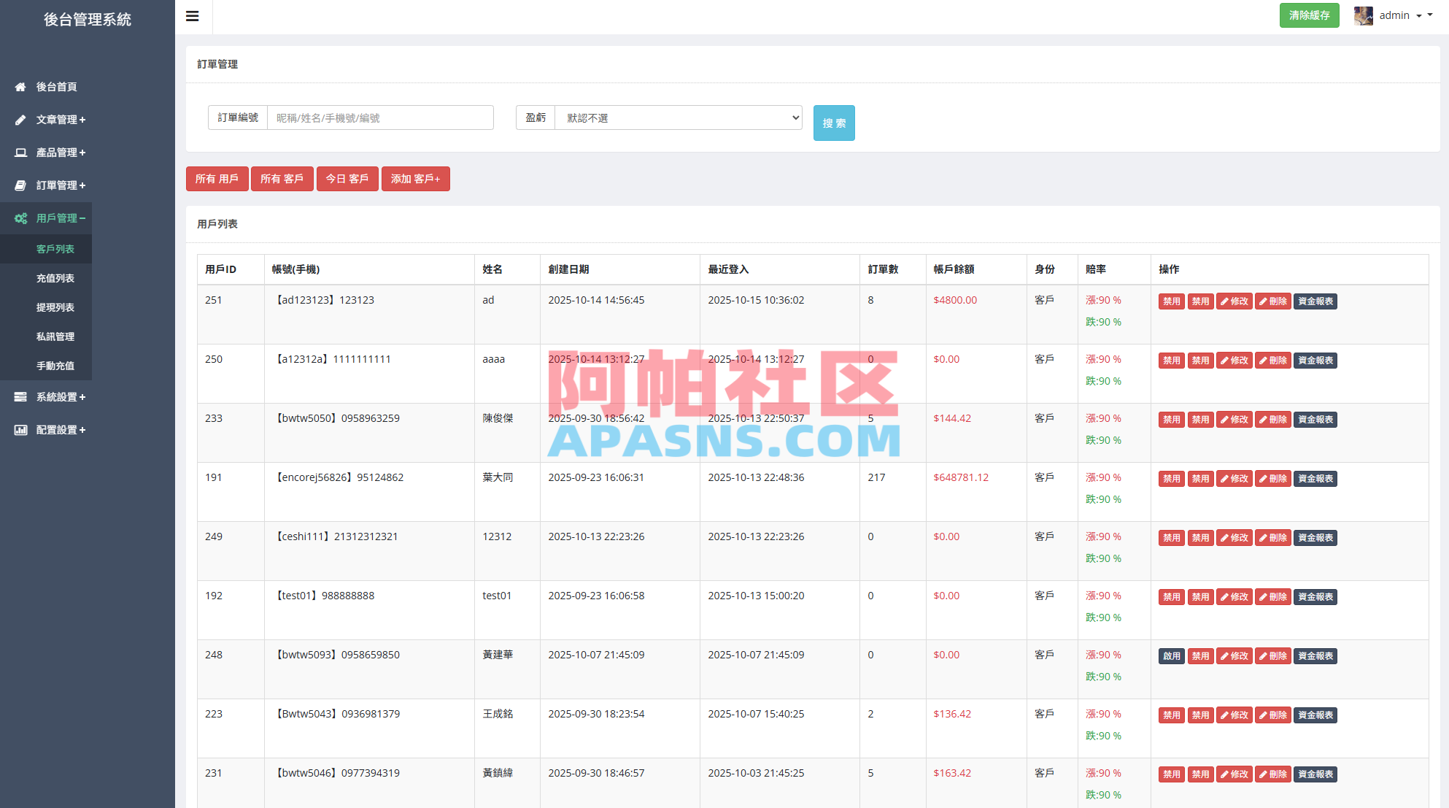Image resolution: width=1449 pixels, height=808 pixels.
Task: Click 刪除 delete button for user 192
Action: (x=1273, y=597)
